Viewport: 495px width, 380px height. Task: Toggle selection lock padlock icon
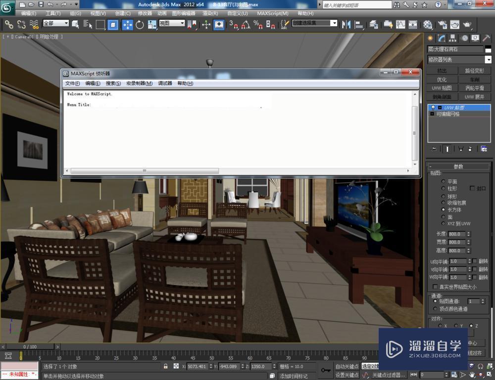click(165, 366)
